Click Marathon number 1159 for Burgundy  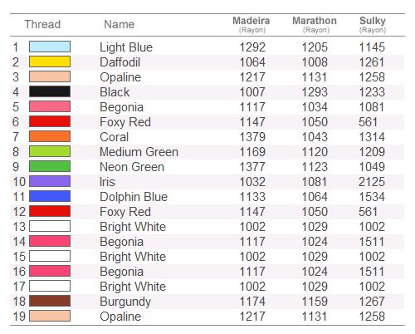pos(315,302)
